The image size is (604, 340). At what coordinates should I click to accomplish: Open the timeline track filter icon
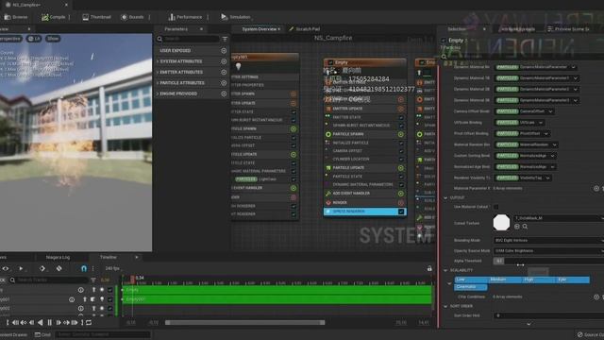coord(93,280)
